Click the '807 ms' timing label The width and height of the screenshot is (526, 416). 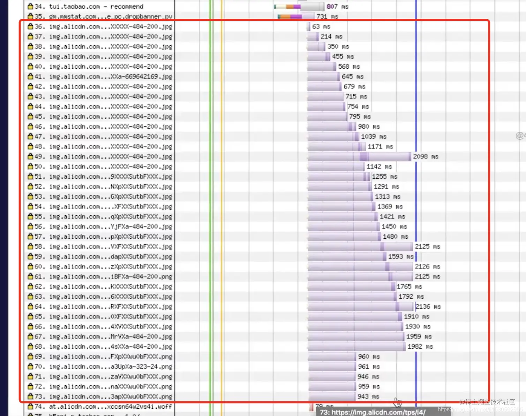[x=337, y=6]
